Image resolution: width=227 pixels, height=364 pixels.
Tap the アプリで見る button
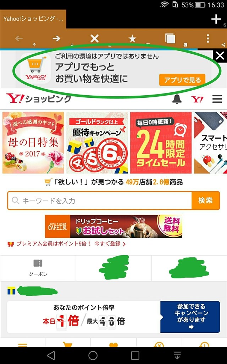(182, 80)
